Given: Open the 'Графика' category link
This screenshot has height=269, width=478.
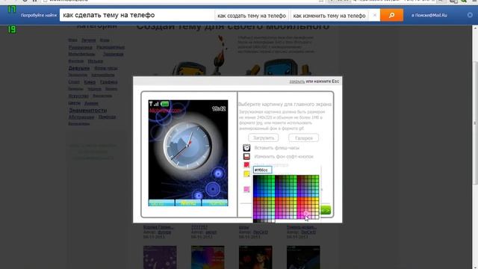Looking at the screenshot, I should [x=108, y=82].
